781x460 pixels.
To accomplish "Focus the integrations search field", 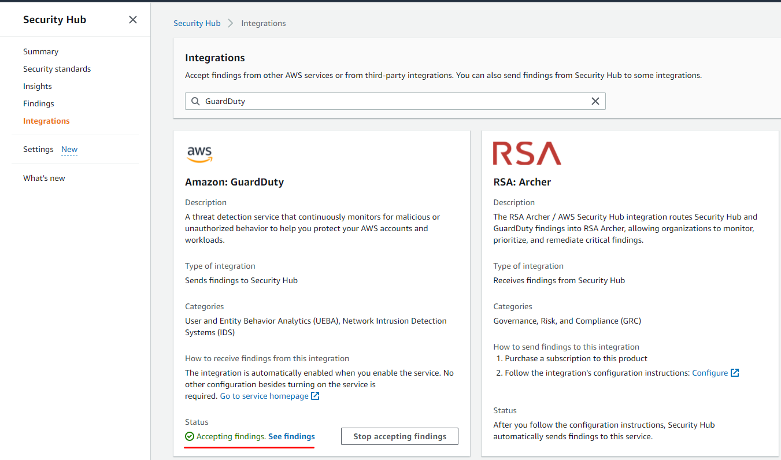I will 395,101.
